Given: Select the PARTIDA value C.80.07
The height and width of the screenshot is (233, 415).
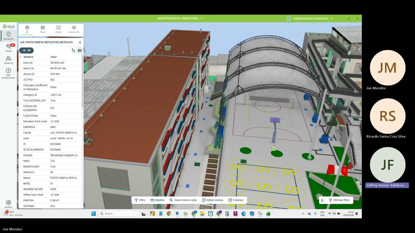Looking at the screenshot, I should pyautogui.click(x=54, y=201).
